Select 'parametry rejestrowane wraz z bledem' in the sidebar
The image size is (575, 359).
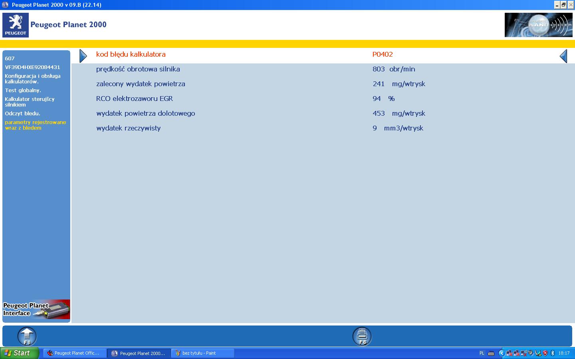(x=36, y=125)
